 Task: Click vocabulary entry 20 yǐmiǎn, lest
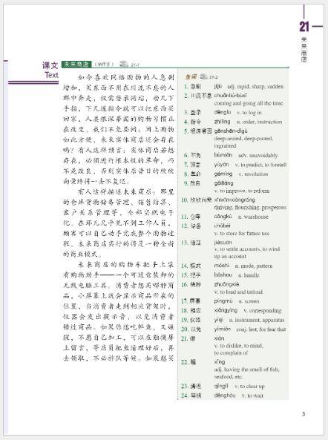[234, 329]
